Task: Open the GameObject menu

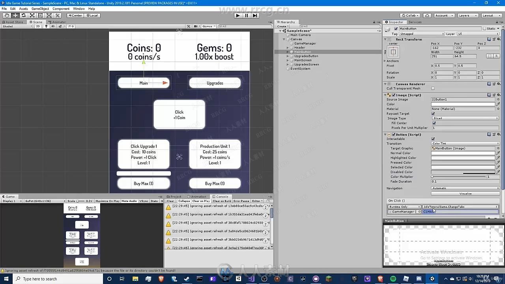Action: [40, 9]
